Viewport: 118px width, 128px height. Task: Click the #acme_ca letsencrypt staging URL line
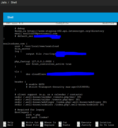pyautogui.click(x=59, y=31)
